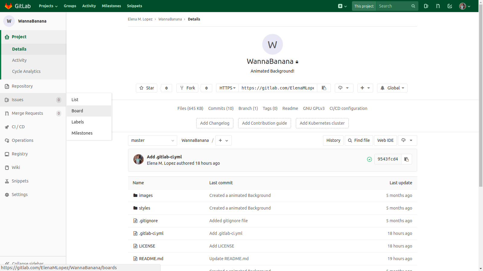The width and height of the screenshot is (483, 271).
Task: Copy the project HTTPS URL to clipboard
Action: click(324, 88)
